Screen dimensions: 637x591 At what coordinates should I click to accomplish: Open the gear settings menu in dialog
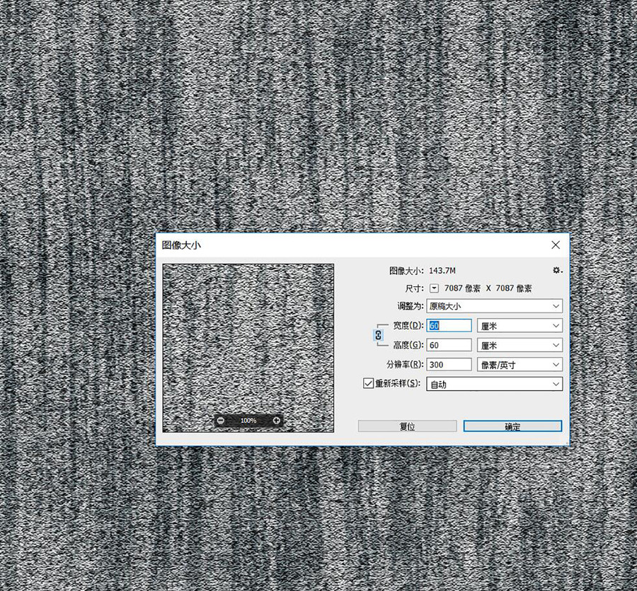tap(558, 270)
